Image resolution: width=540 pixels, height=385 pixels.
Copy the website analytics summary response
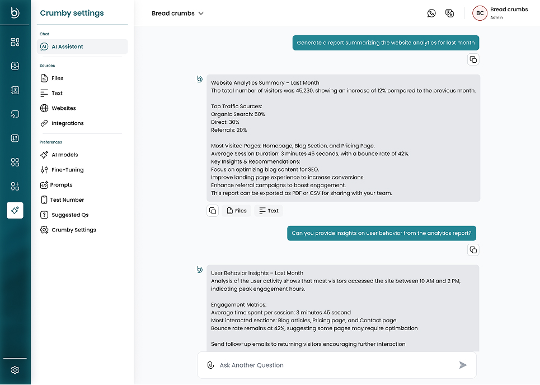pyautogui.click(x=213, y=211)
